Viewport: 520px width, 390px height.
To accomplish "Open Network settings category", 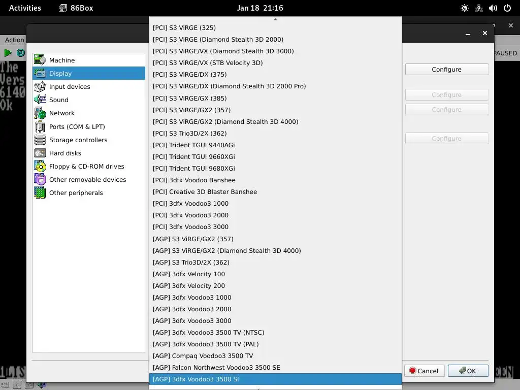I will tap(89, 113).
